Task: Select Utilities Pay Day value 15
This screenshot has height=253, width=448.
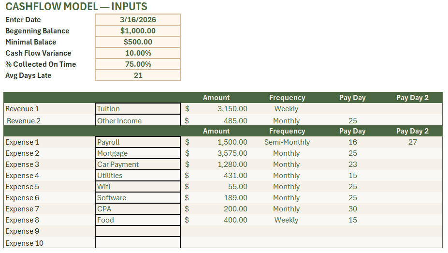Action: (353, 176)
